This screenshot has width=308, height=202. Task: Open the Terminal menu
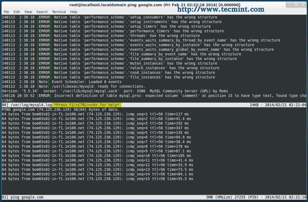click(x=59, y=12)
